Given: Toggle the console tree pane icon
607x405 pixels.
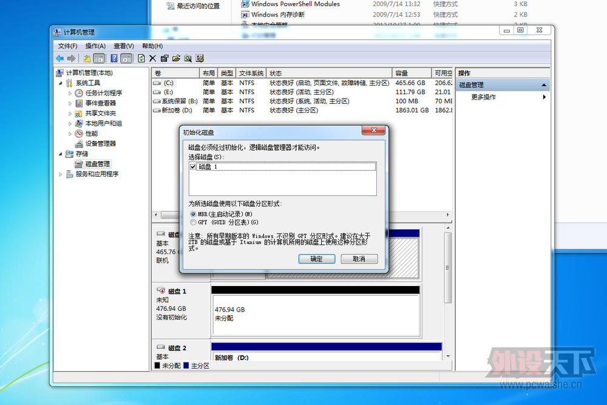Looking at the screenshot, I should tap(99, 58).
